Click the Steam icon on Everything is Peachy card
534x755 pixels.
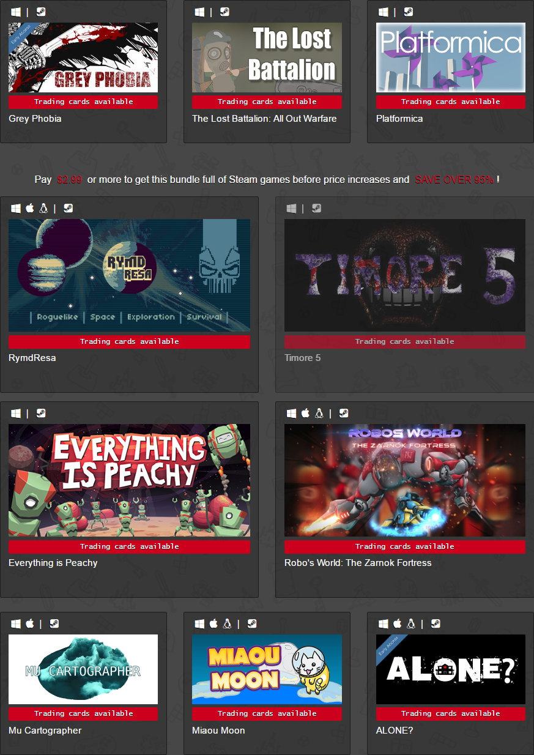(x=40, y=413)
